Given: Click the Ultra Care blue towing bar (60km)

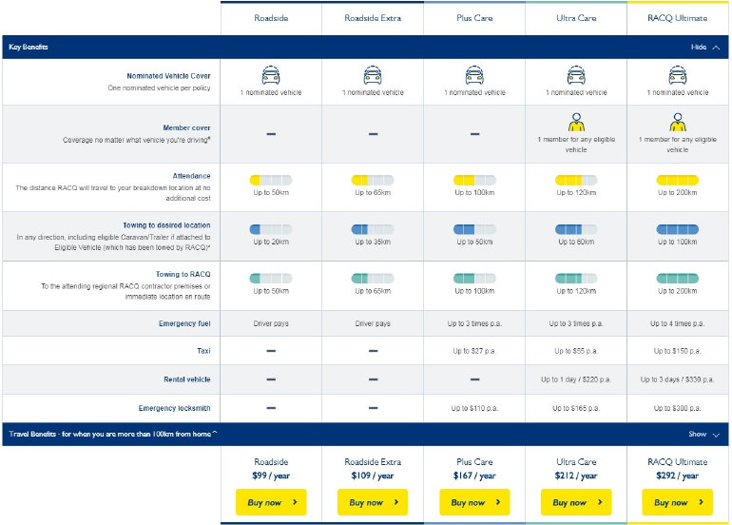Looking at the screenshot, I should (576, 229).
